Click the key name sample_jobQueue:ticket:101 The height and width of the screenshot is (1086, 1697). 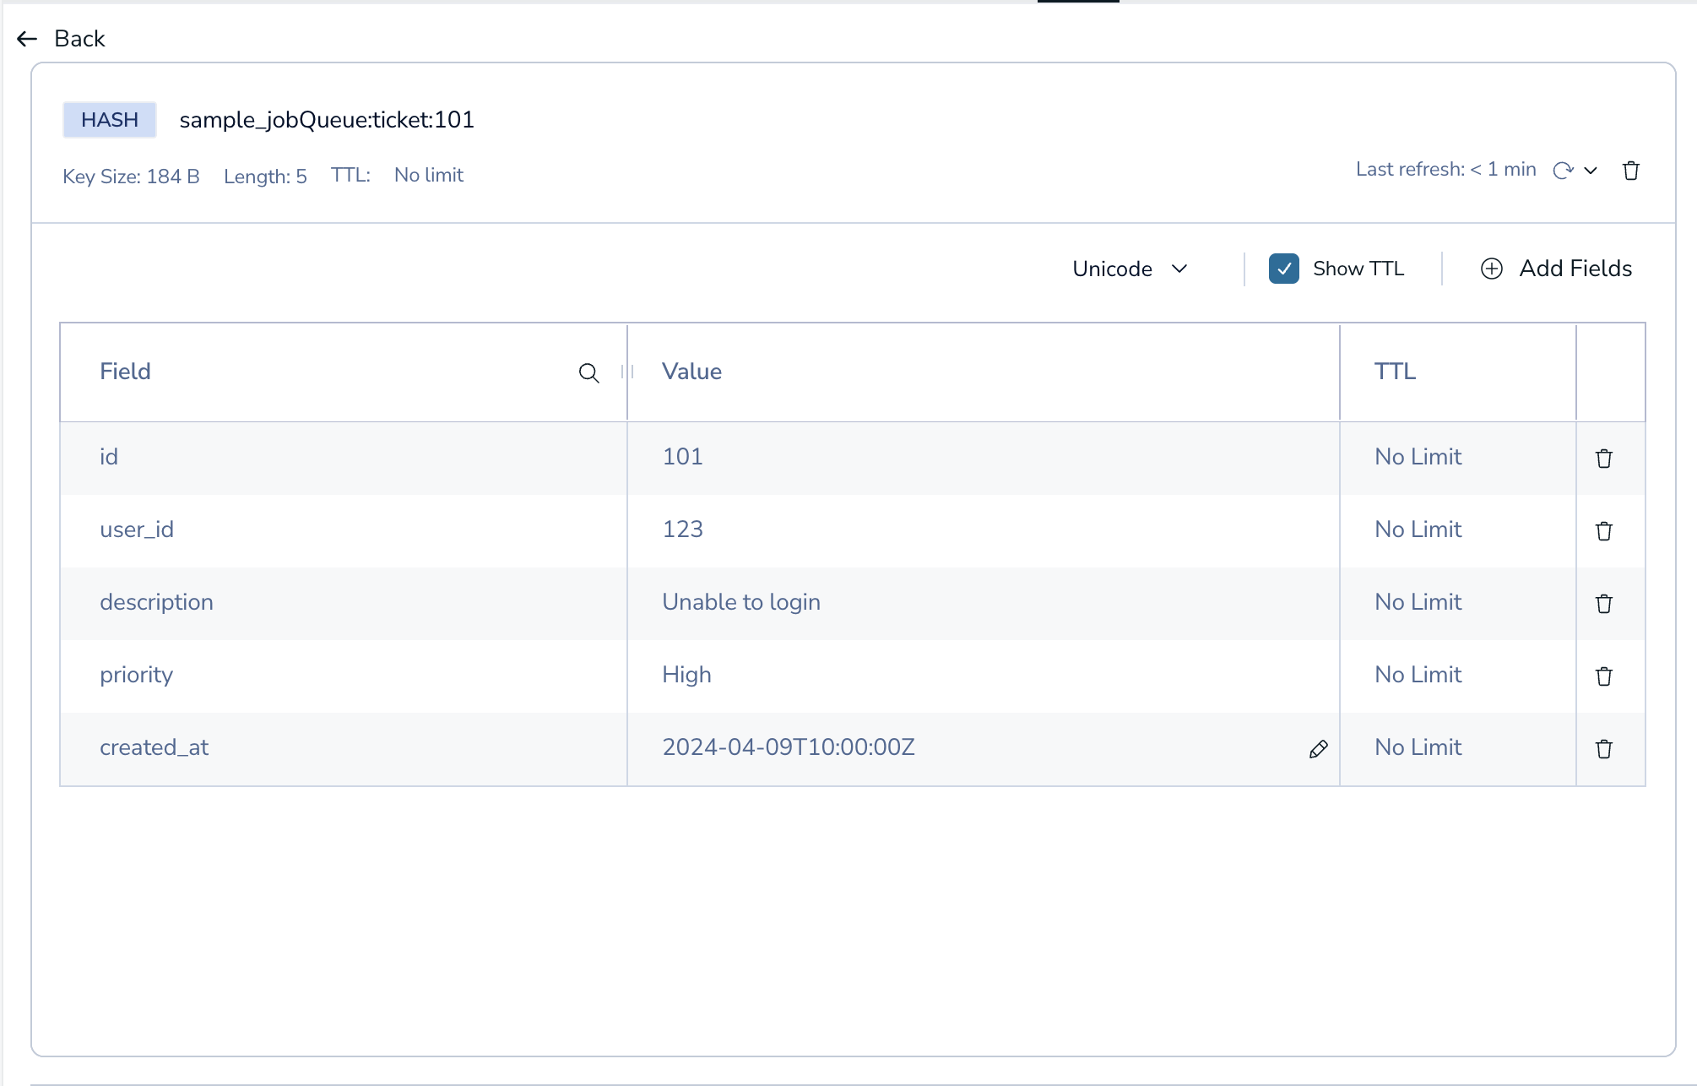327,120
